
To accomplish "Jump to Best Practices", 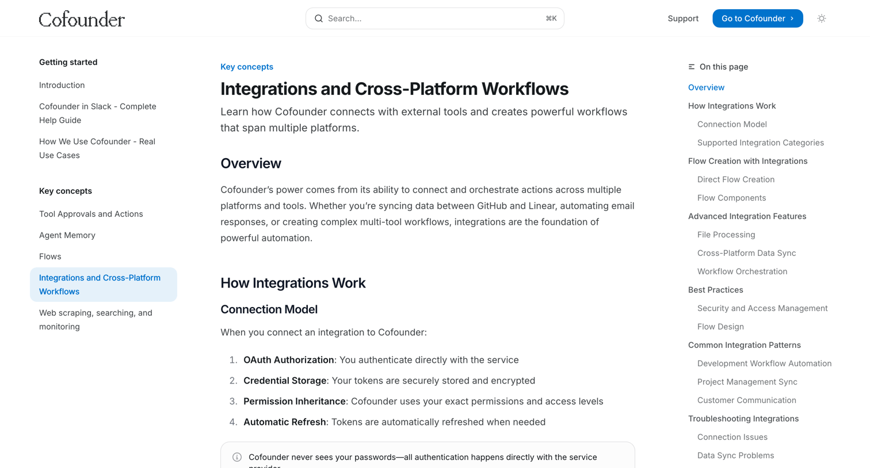I will 716,290.
